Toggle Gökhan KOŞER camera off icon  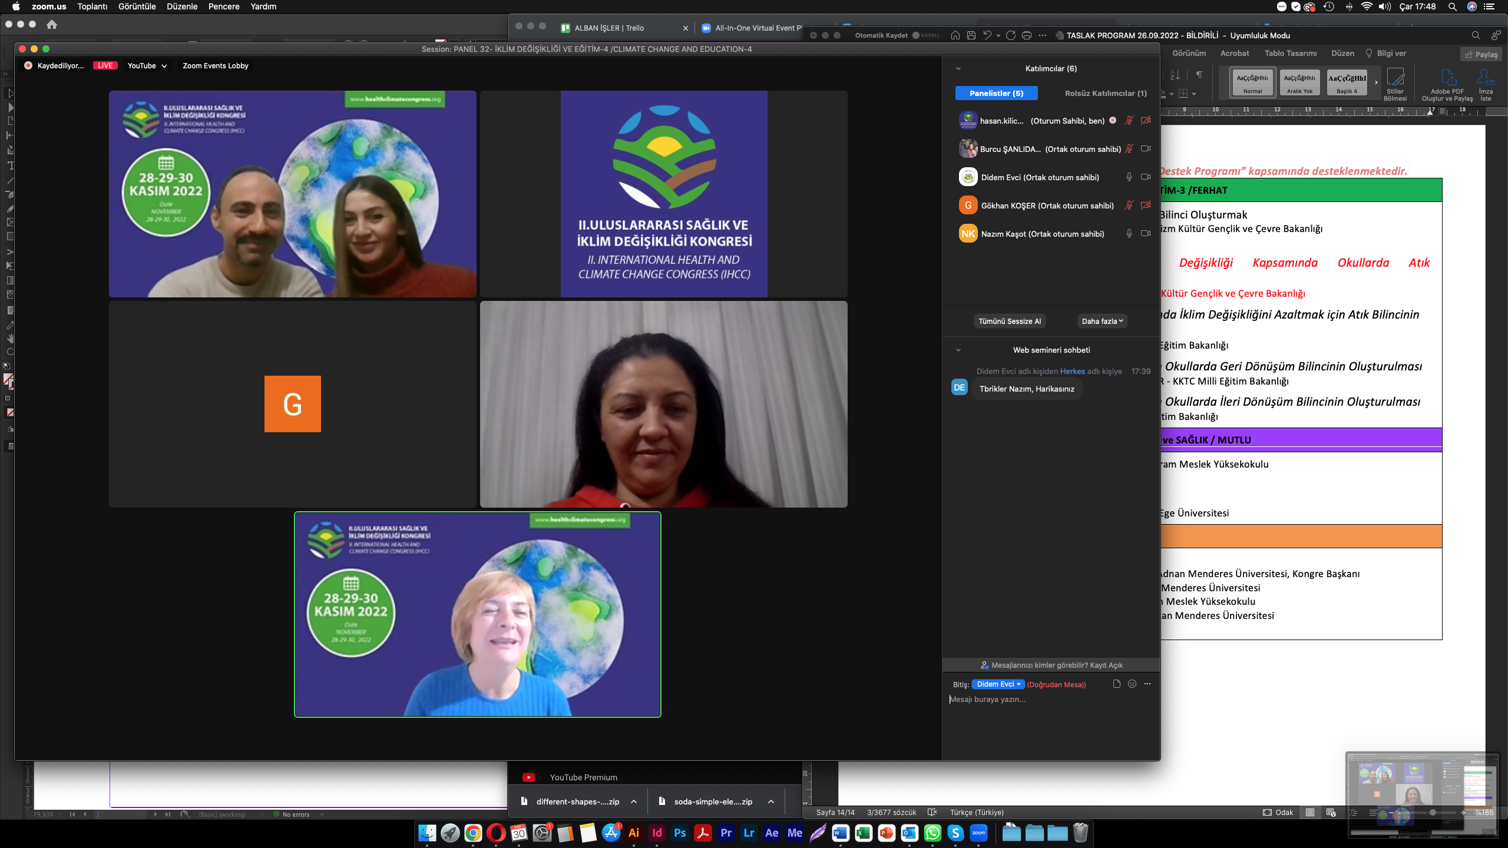1146,206
